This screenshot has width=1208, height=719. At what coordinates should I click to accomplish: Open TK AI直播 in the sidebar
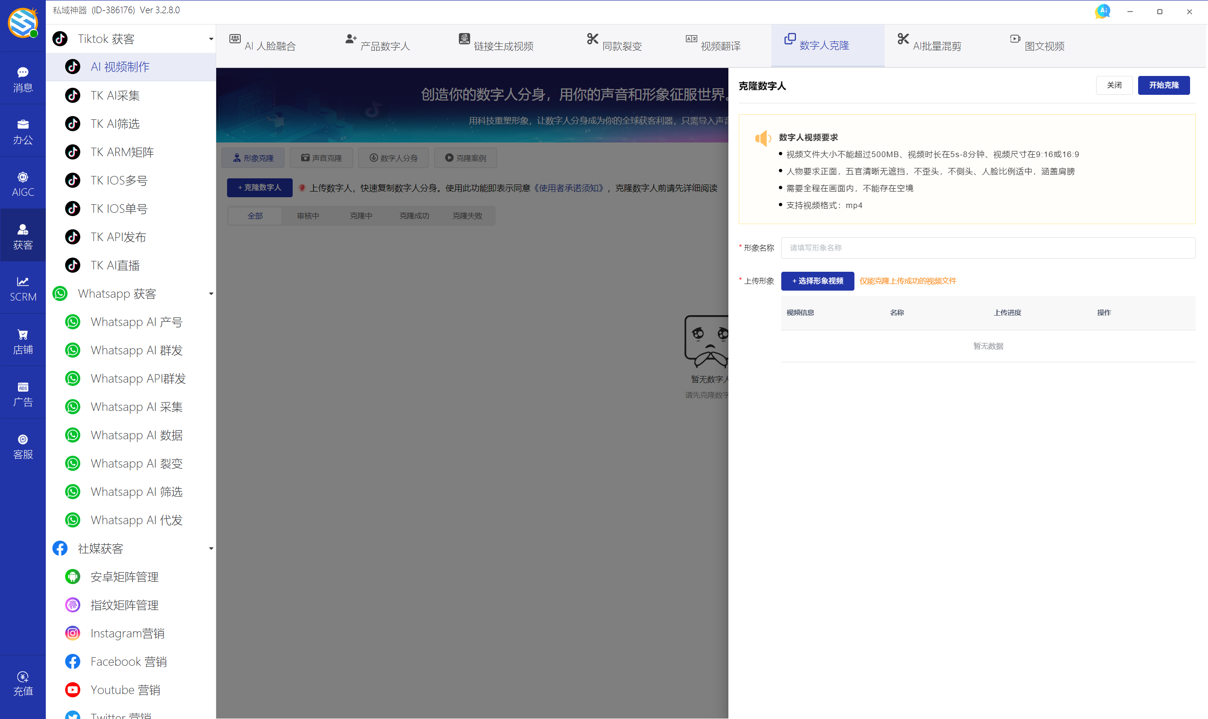click(x=115, y=266)
